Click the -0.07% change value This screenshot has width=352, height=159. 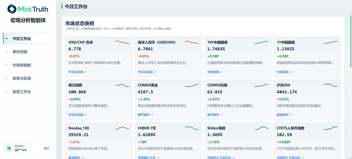click(74, 56)
